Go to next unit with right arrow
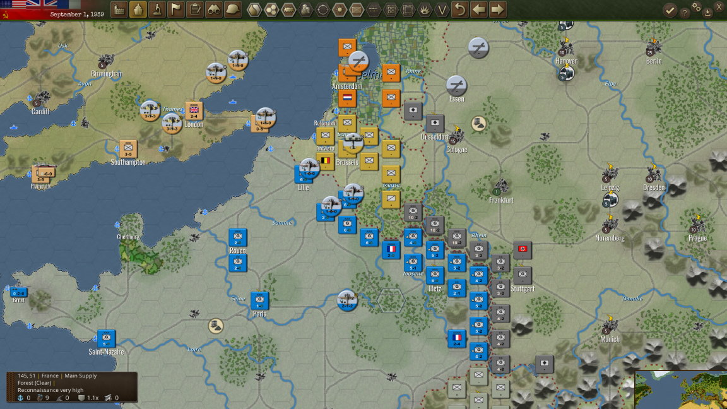The width and height of the screenshot is (727, 409). (x=497, y=9)
